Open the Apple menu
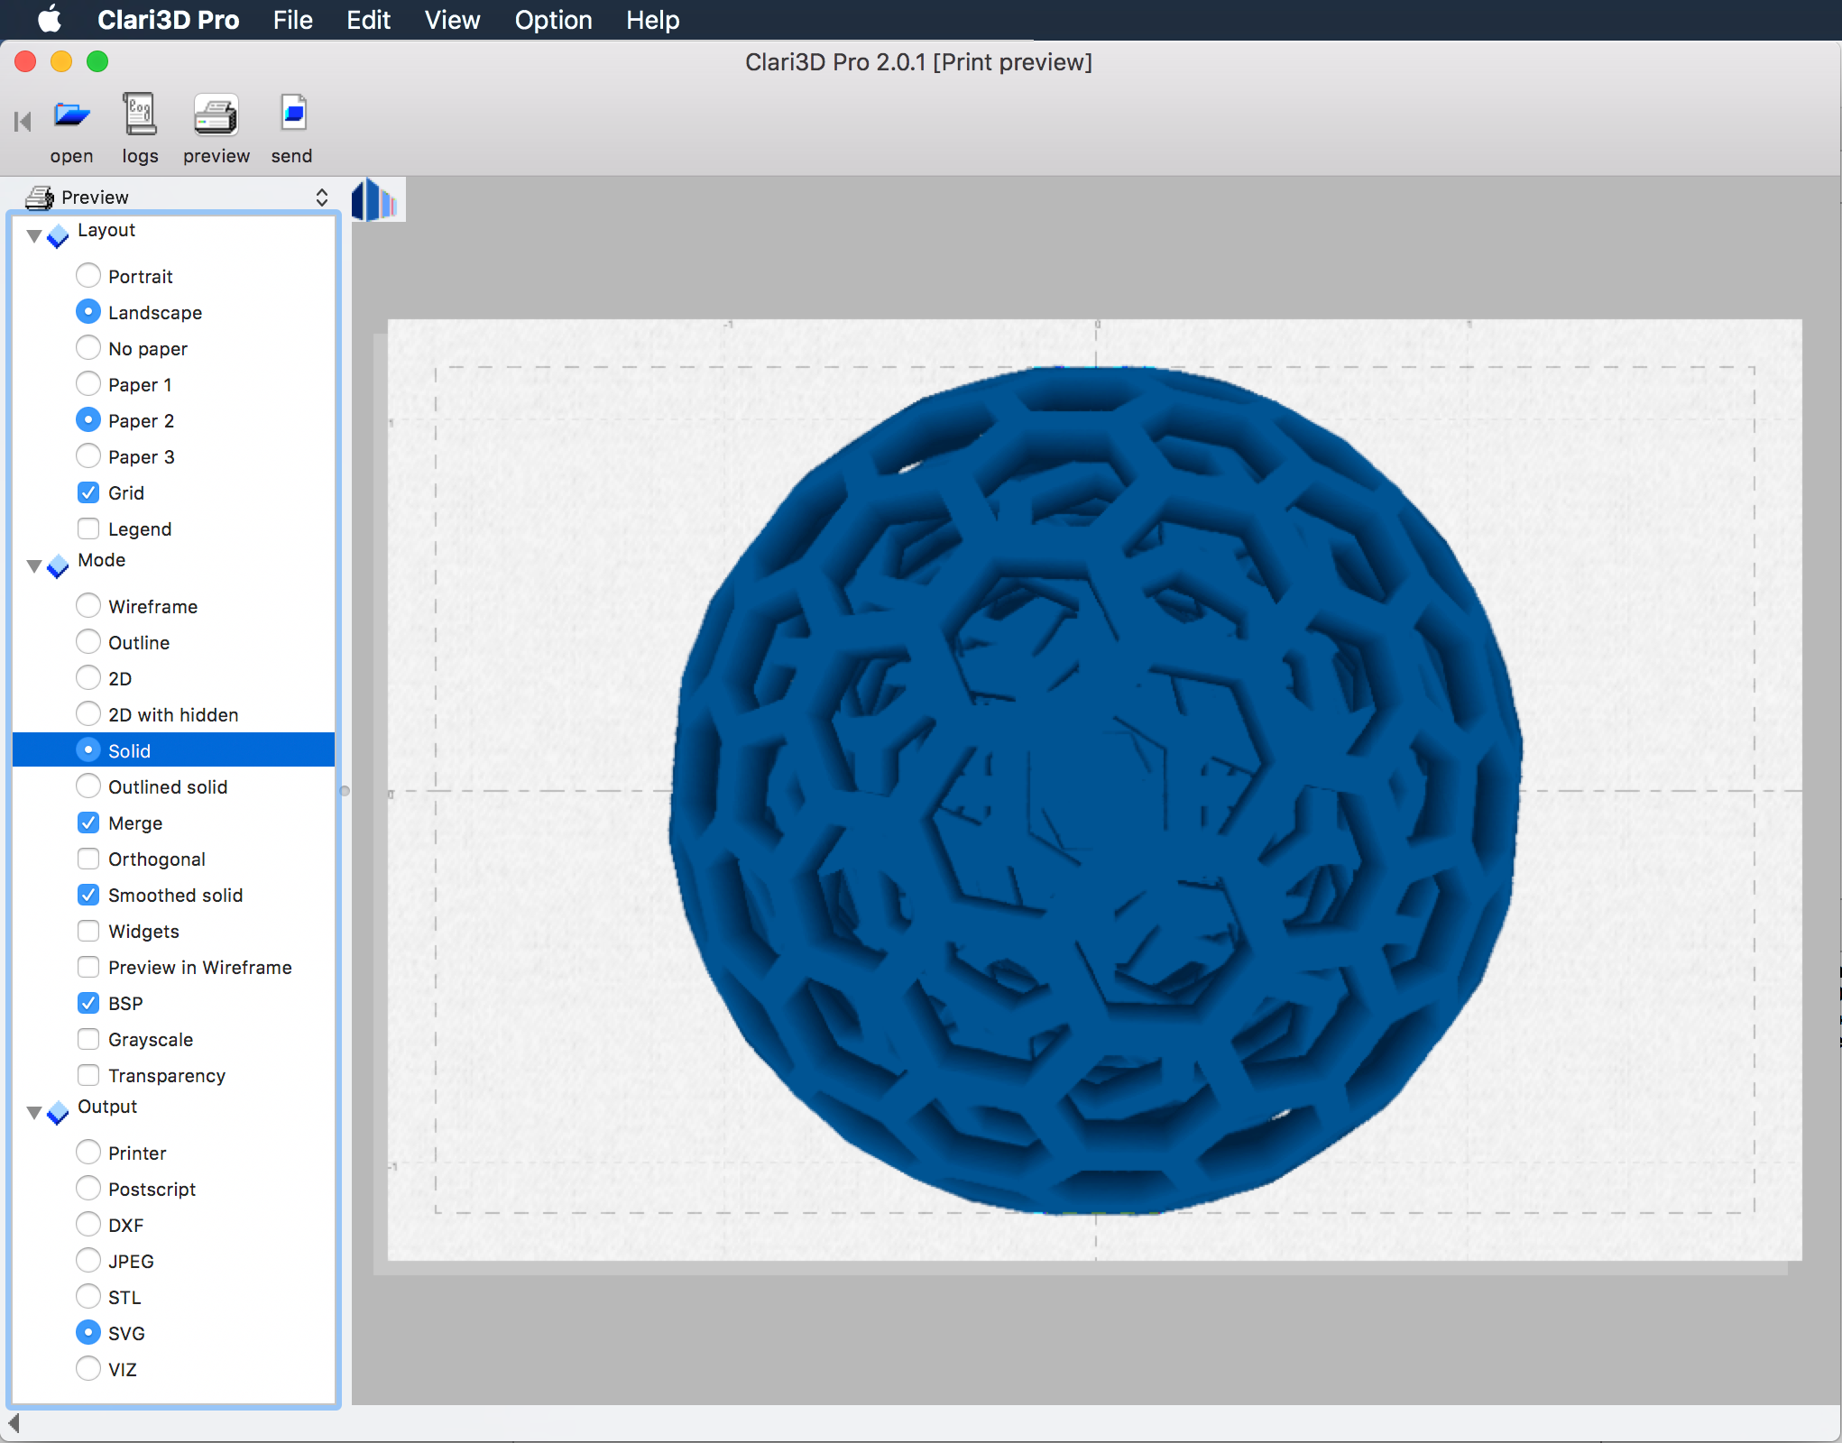 [x=50, y=19]
